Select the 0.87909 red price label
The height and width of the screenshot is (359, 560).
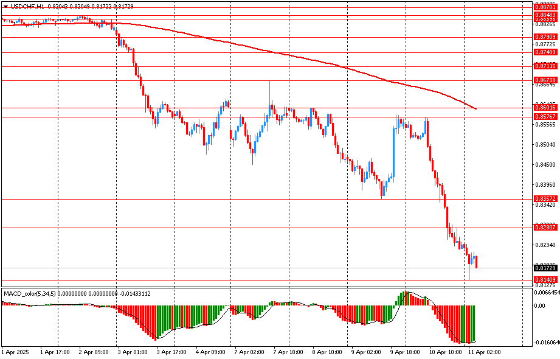click(545, 37)
